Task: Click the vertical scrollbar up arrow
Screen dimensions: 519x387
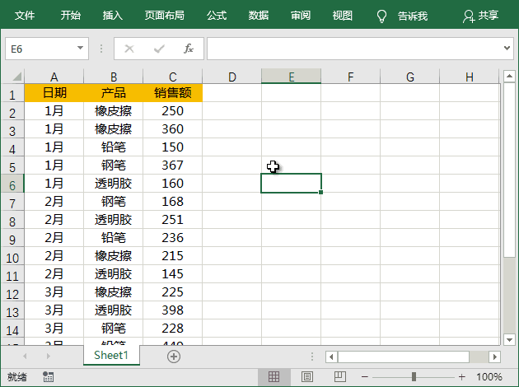Action: pyautogui.click(x=509, y=76)
